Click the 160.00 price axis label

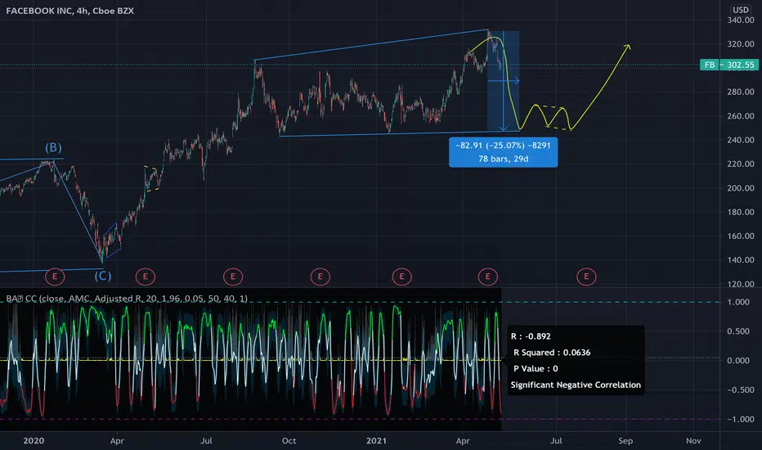741,236
